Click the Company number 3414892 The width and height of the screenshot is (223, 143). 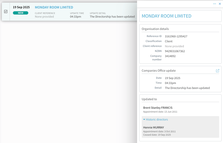170,56
